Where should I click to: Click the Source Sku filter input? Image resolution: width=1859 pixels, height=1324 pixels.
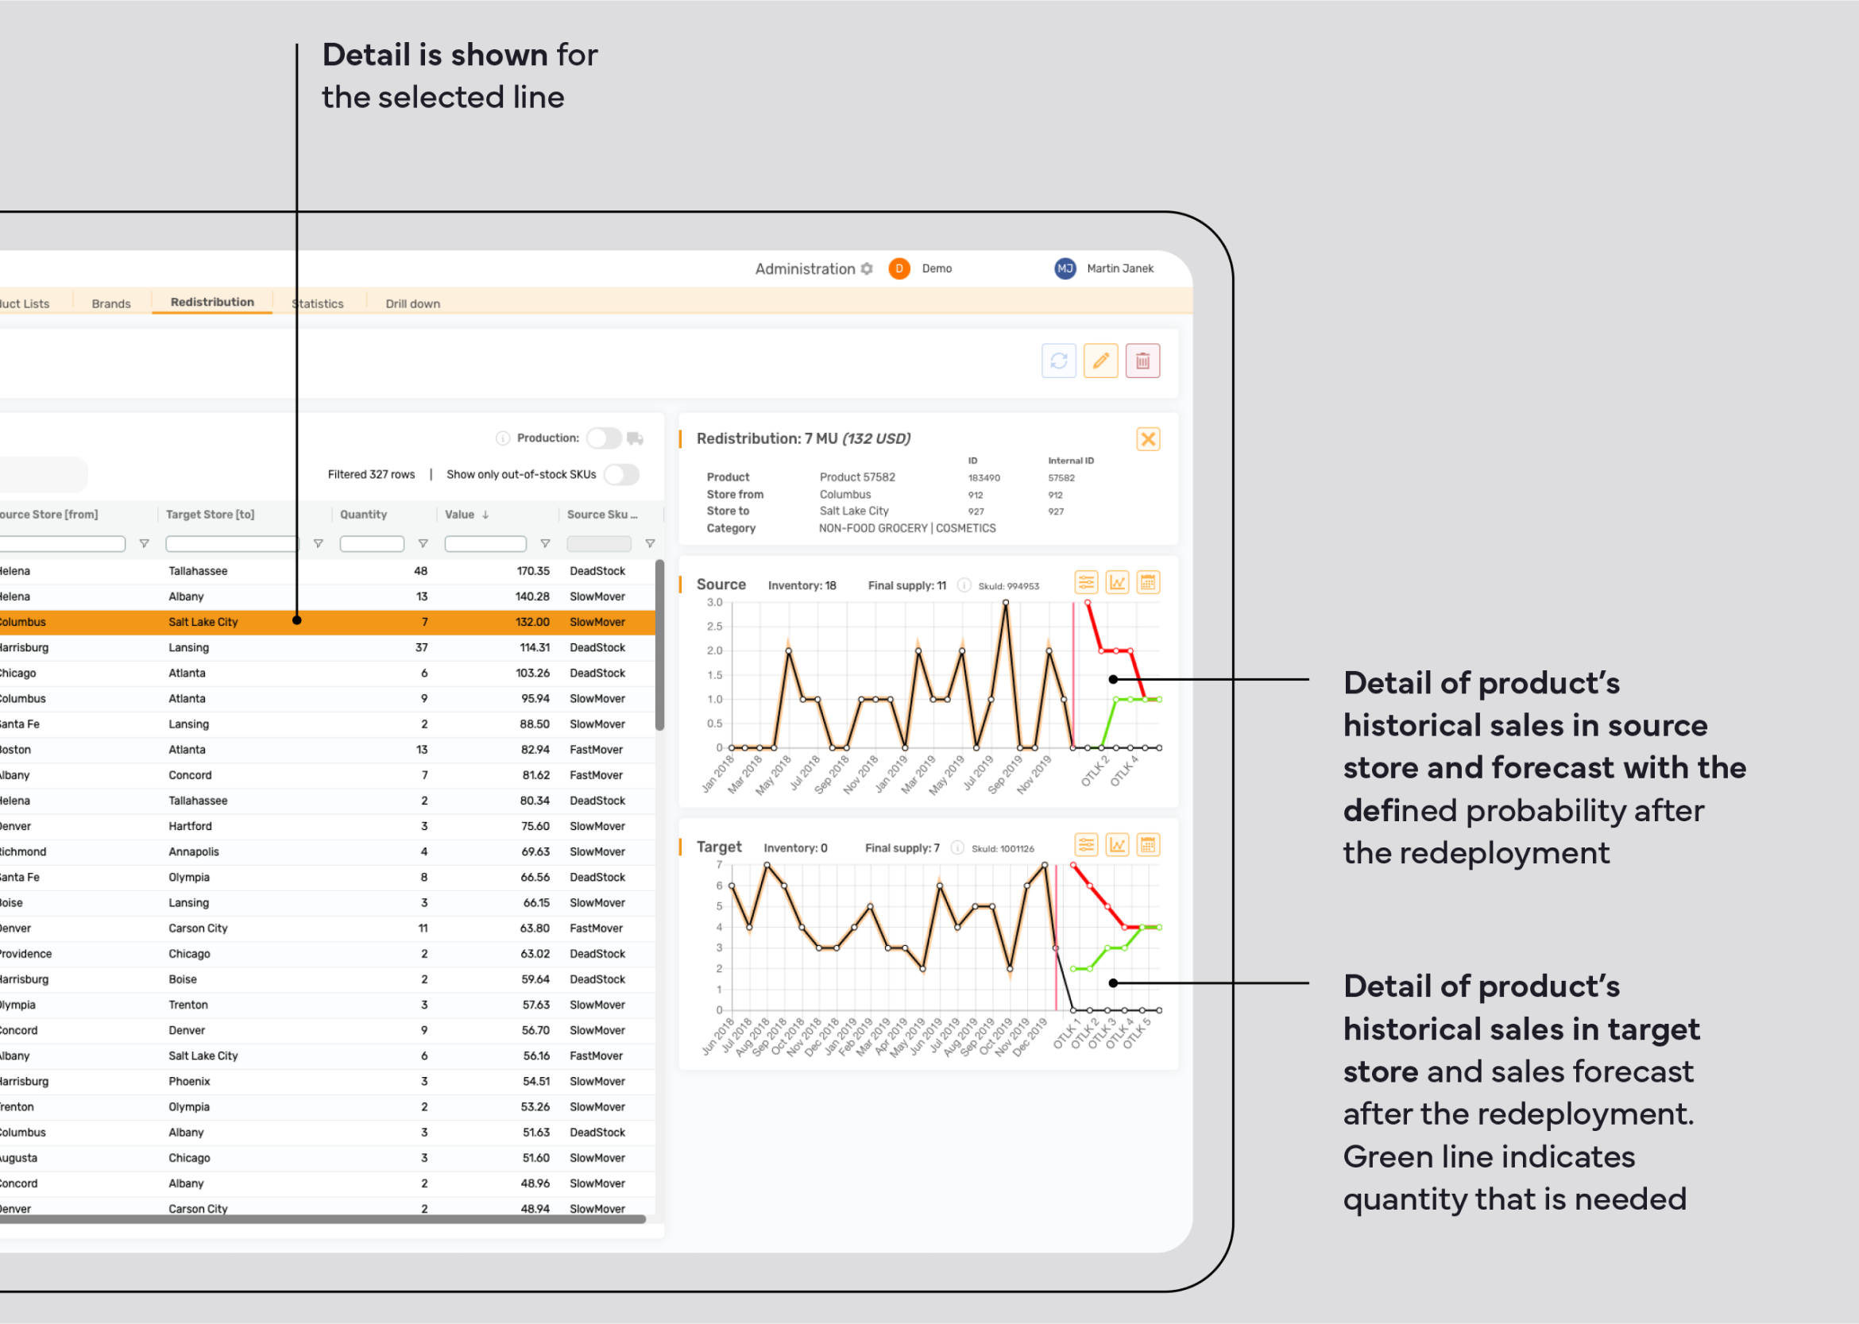[599, 544]
